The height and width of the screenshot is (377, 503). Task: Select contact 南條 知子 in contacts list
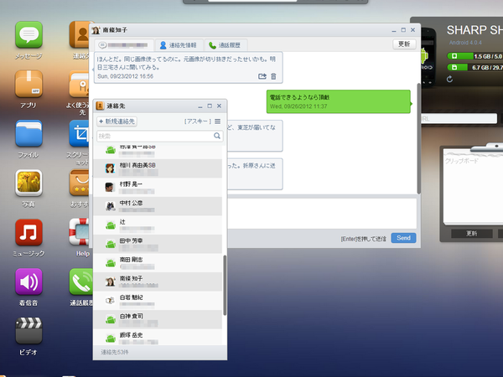(158, 281)
